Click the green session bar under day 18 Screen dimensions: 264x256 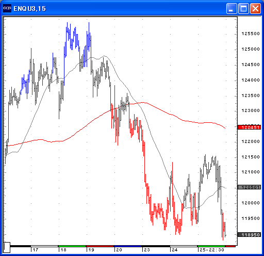pos(72,246)
